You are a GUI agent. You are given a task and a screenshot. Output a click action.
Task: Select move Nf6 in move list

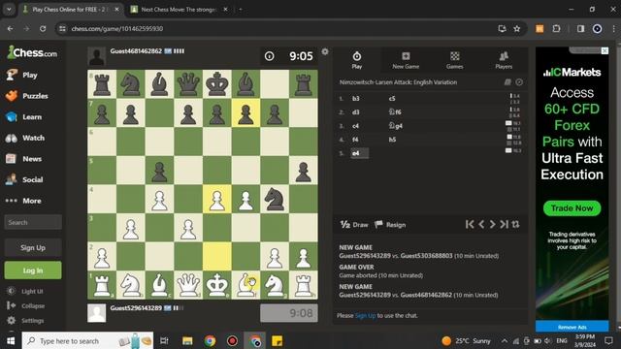(x=395, y=112)
